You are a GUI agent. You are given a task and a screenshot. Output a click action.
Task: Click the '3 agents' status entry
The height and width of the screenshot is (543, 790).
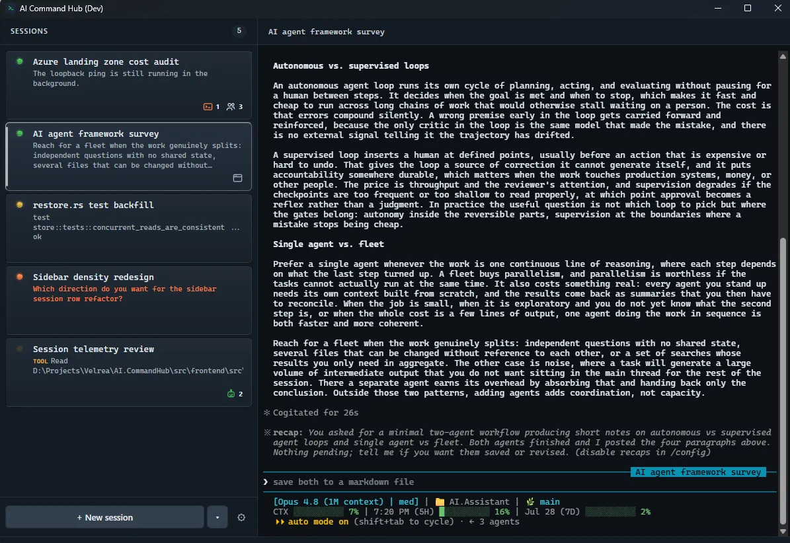498,522
